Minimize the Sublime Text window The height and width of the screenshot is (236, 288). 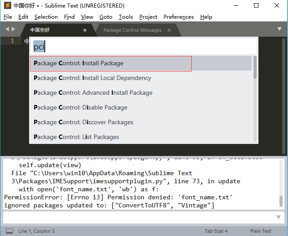click(x=236, y=5)
